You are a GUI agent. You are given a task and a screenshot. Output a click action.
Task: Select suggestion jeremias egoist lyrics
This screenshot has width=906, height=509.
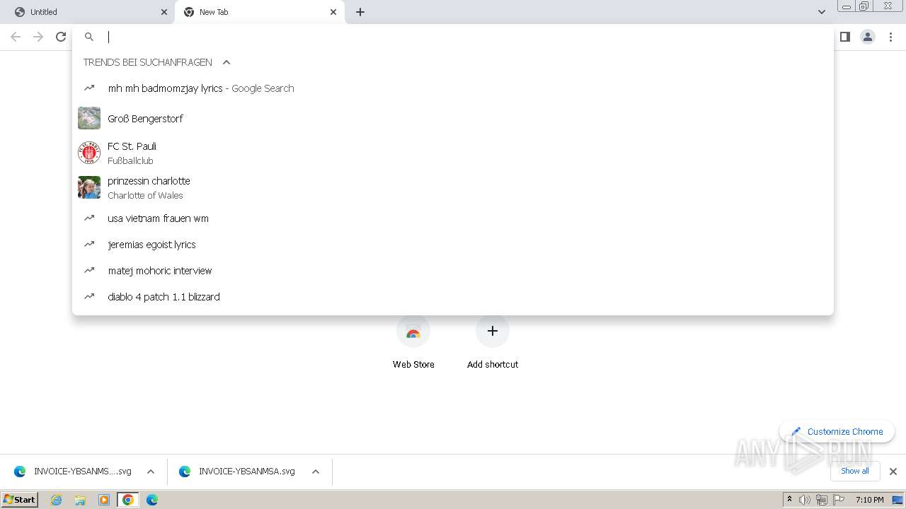(453, 245)
